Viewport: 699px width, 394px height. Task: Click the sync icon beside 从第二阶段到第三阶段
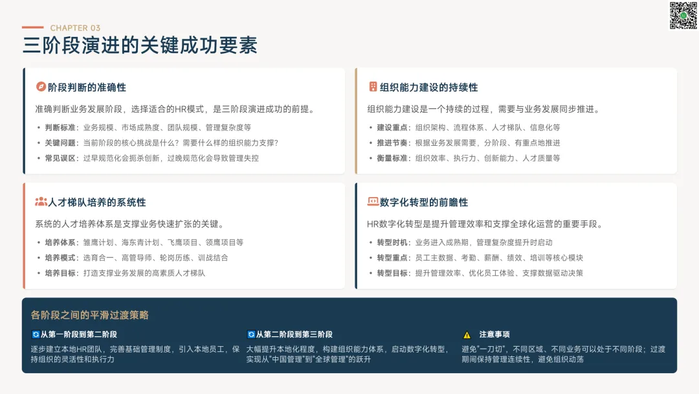point(251,334)
